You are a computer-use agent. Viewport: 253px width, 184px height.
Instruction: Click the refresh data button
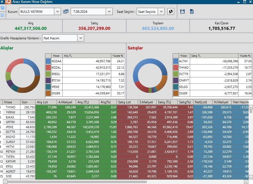(171, 12)
